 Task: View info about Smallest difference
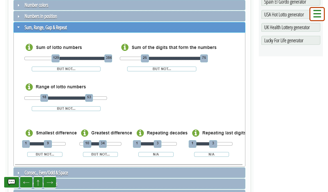[x=29, y=133]
